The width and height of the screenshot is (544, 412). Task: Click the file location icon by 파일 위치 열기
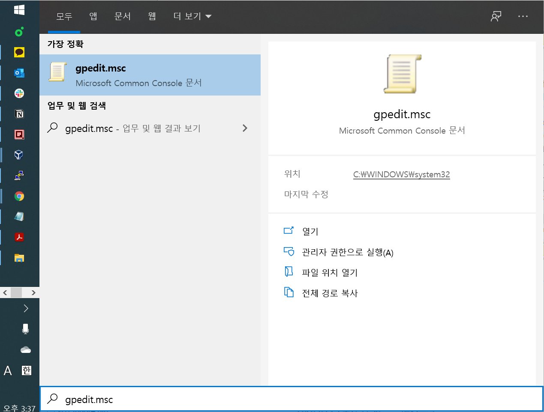289,272
